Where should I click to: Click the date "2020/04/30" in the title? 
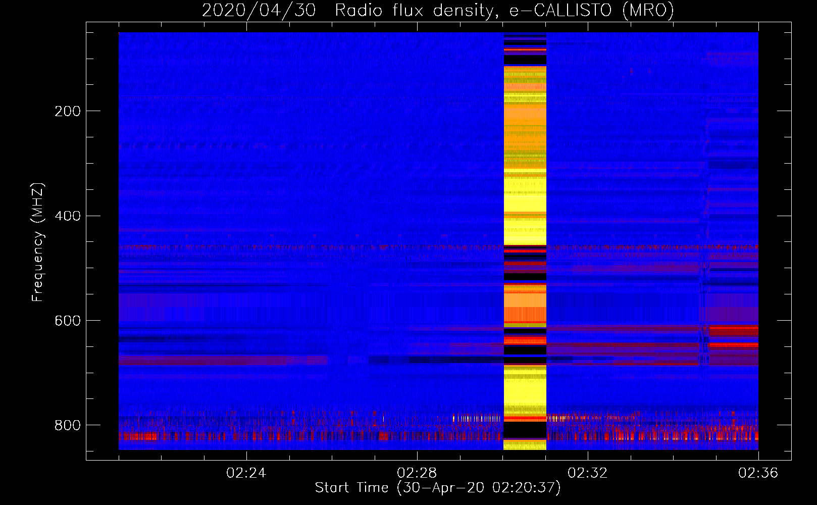click(x=259, y=10)
